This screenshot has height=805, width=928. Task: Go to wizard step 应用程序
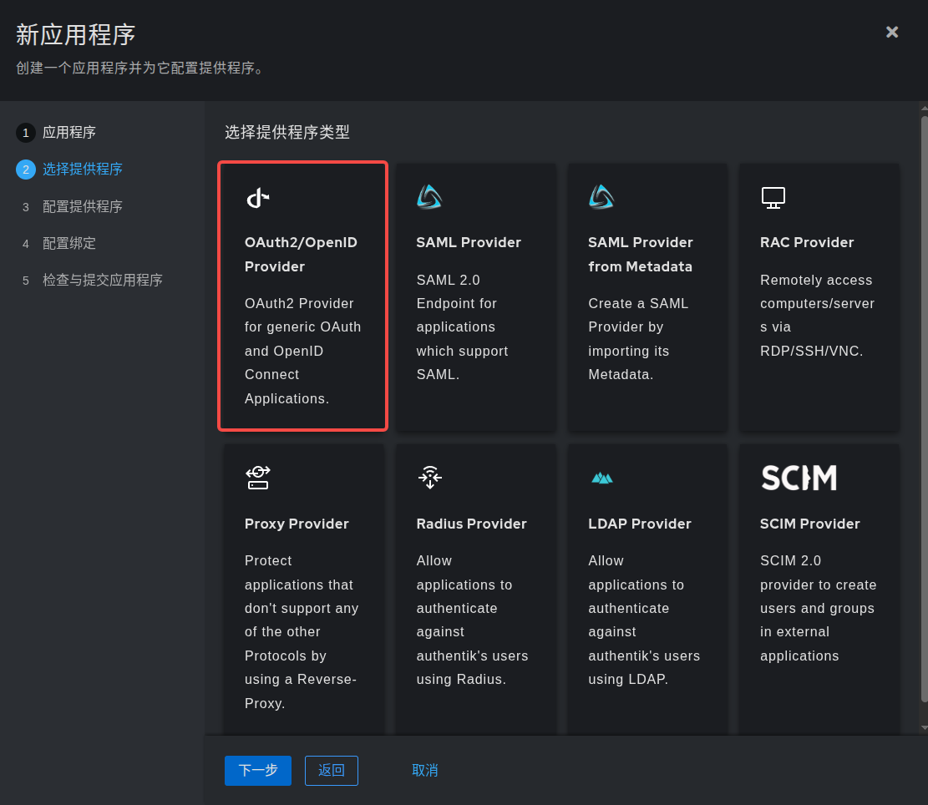click(56, 133)
